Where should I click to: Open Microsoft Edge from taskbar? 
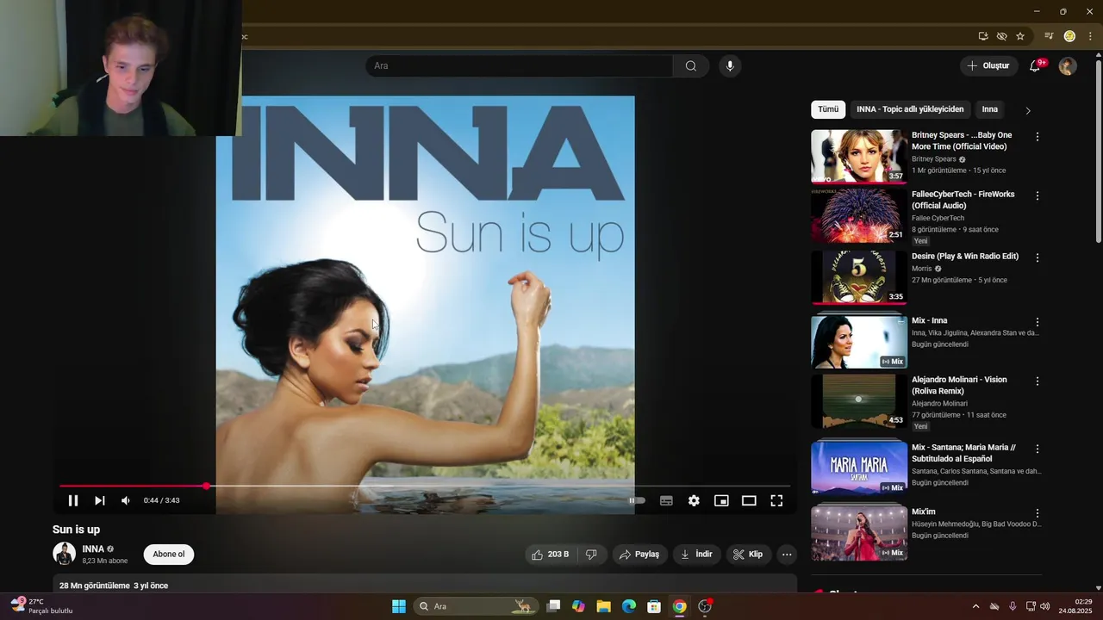point(629,606)
